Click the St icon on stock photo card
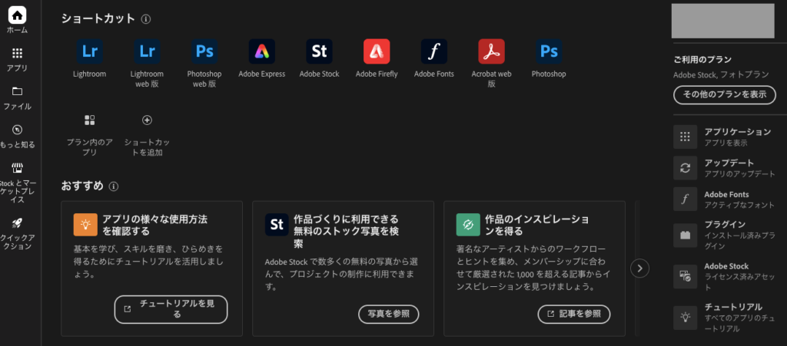The image size is (787, 346). tap(277, 224)
